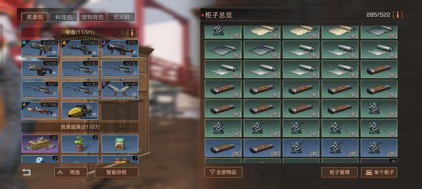Select the dual pistols with 8/120
The width and height of the screenshot is (422, 189).
120,90
